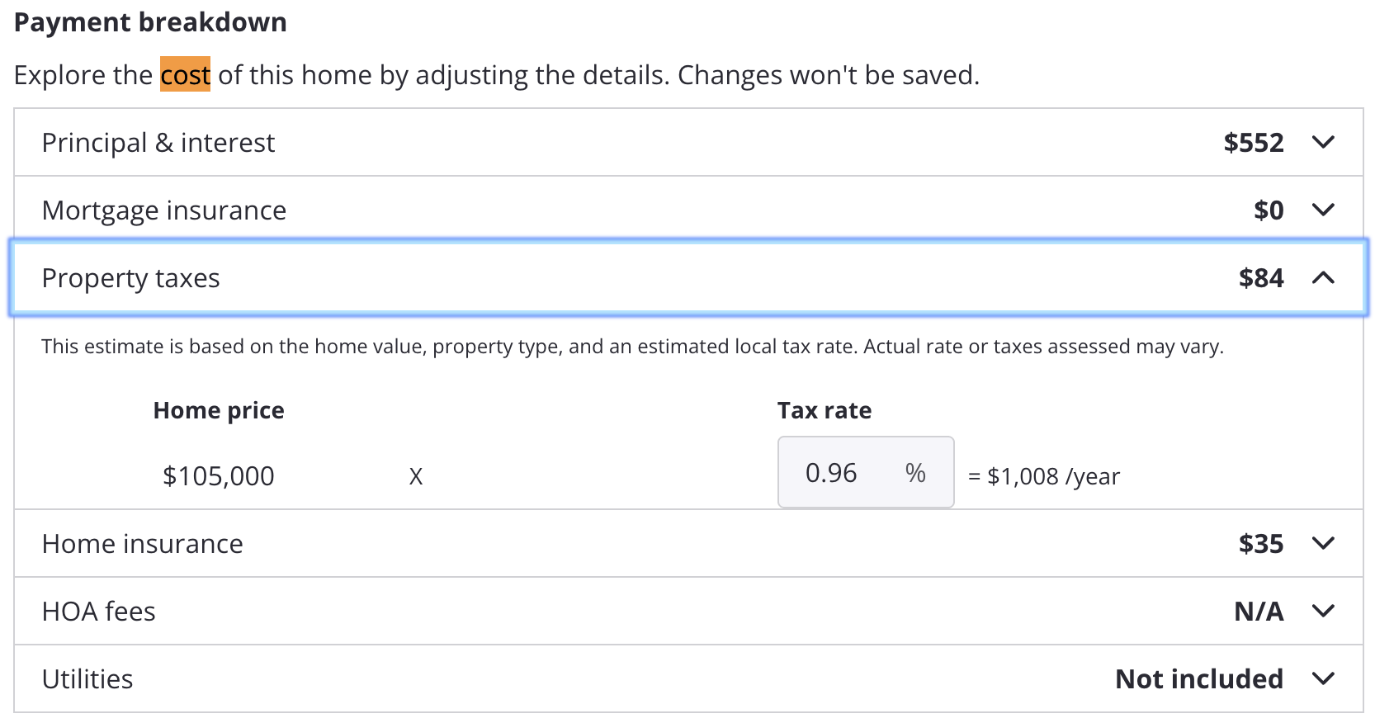Expand the Principal & interest chevron
The width and height of the screenshot is (1375, 723).
click(x=1323, y=143)
